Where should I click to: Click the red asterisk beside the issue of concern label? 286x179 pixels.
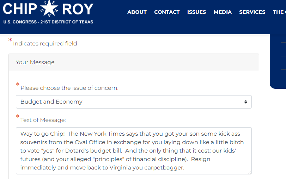[18, 84]
